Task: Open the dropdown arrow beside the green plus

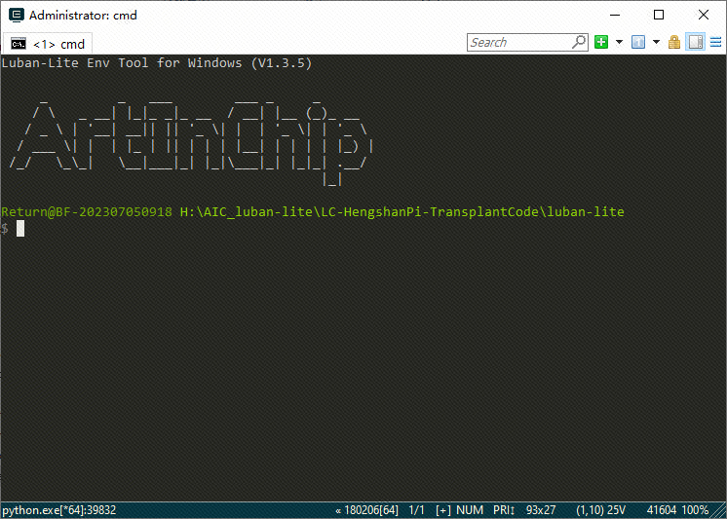Action: [619, 42]
